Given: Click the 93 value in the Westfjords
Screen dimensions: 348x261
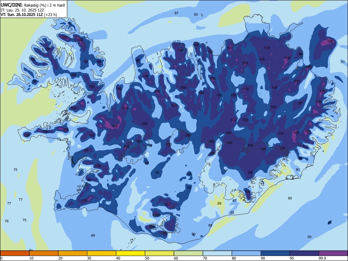Looking at the screenshot, I should click(x=70, y=23).
